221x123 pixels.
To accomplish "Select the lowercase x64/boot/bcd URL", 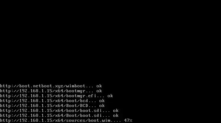I will (x=44, y=101).
